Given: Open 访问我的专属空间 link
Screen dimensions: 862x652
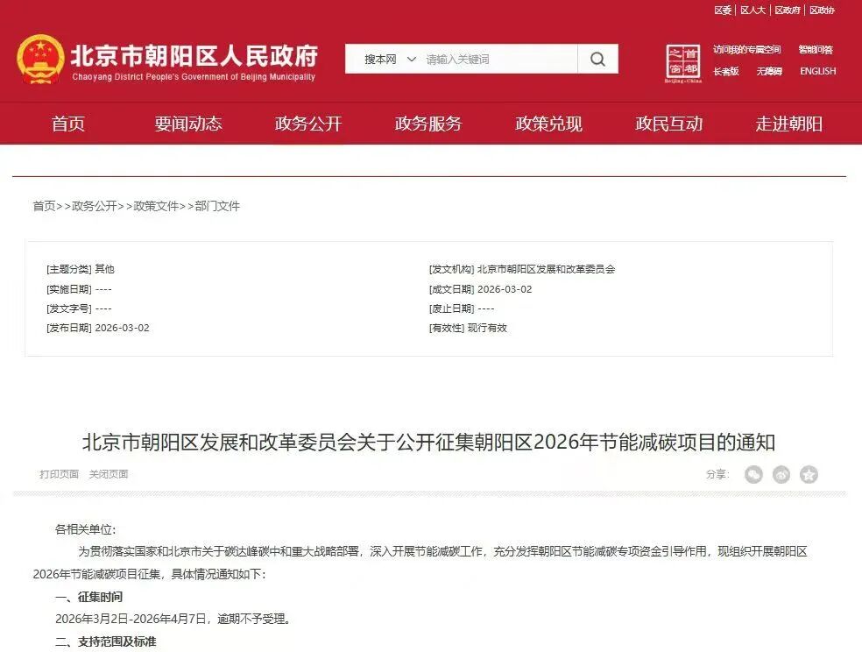Looking at the screenshot, I should coord(747,49).
